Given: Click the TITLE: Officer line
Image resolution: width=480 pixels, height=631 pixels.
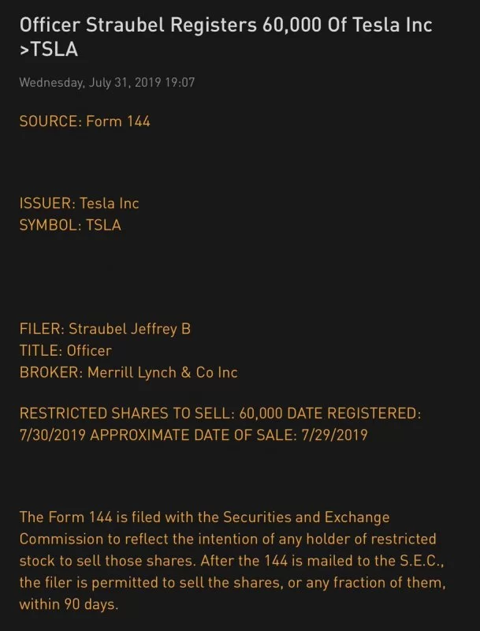Looking at the screenshot, I should click(x=65, y=350).
